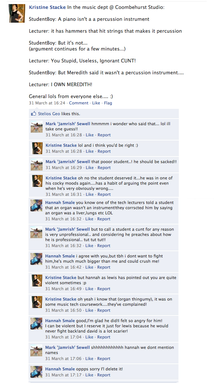Click Mark Sewell's avatar on 16:28 comment

(x=37, y=127)
